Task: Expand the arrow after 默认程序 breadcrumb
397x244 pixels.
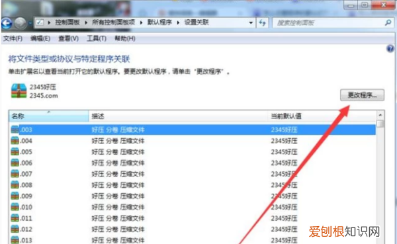Action: pos(178,22)
